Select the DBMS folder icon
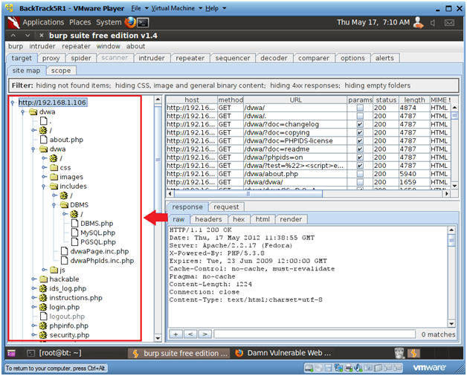This screenshot has width=467, height=376. point(65,205)
